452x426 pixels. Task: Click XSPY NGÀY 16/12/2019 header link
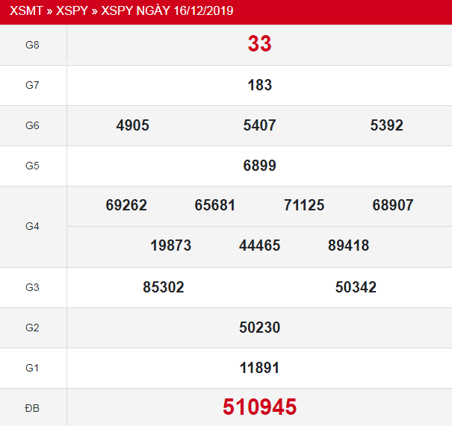click(167, 11)
